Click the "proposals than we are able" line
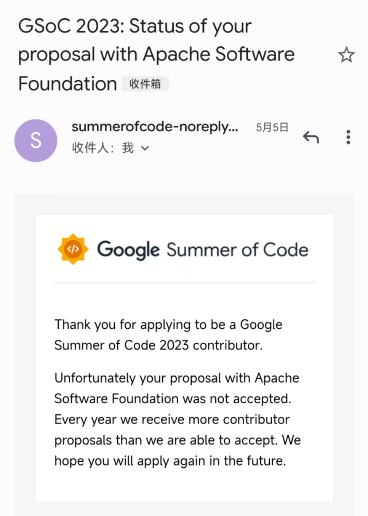 [x=177, y=440]
